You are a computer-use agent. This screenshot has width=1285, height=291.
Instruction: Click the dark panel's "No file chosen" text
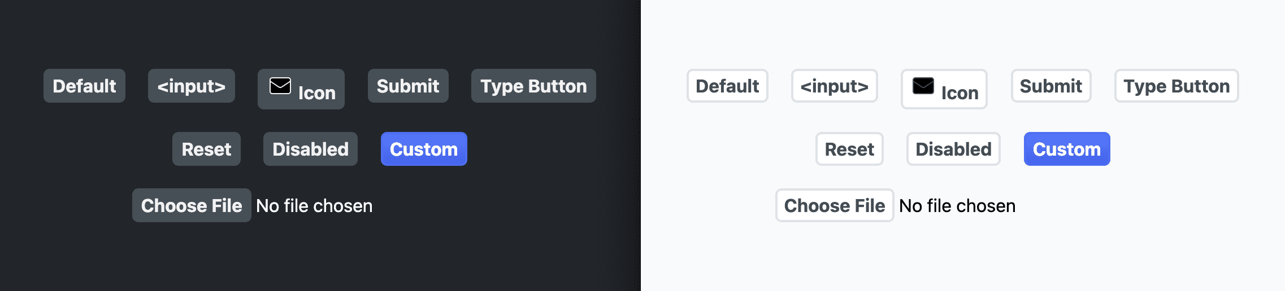pos(314,206)
